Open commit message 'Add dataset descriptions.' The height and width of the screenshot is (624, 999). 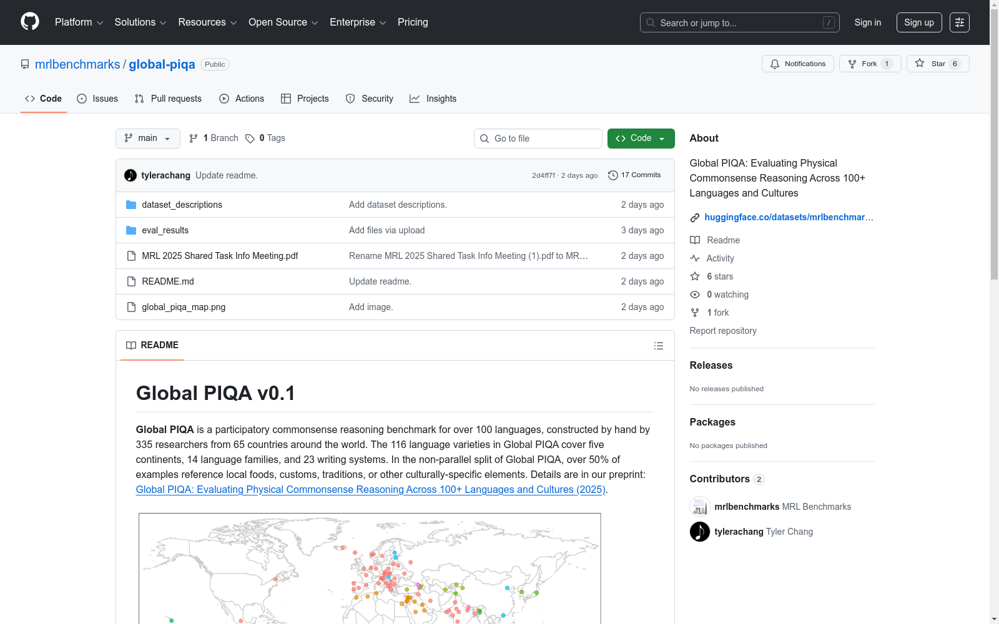click(398, 205)
